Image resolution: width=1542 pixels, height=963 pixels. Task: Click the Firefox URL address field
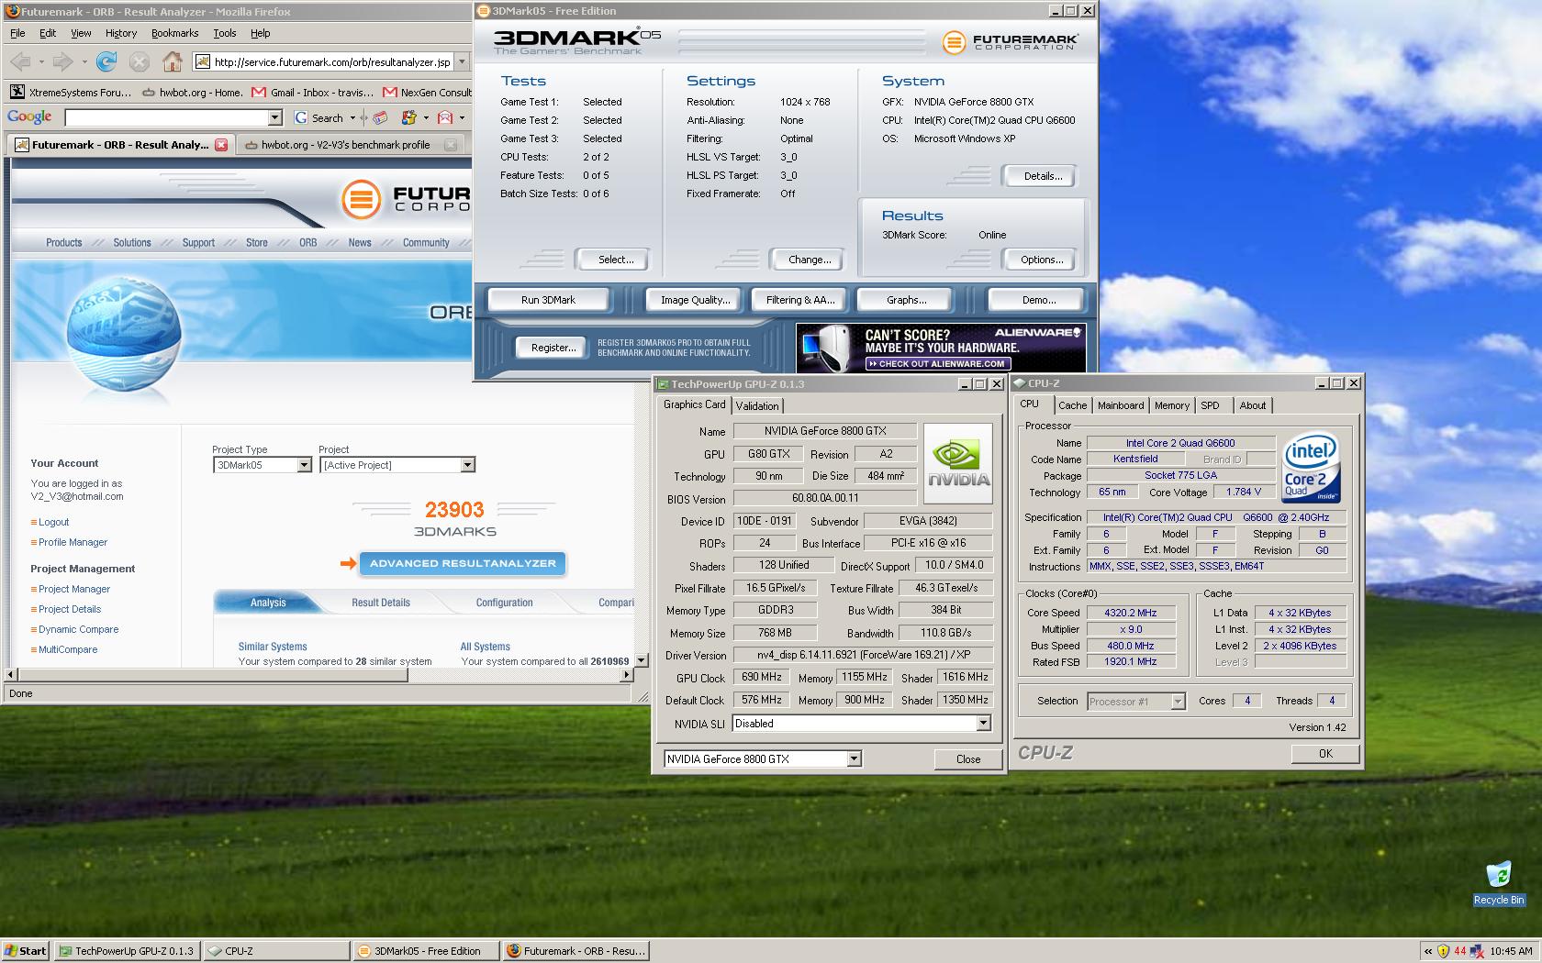point(324,62)
